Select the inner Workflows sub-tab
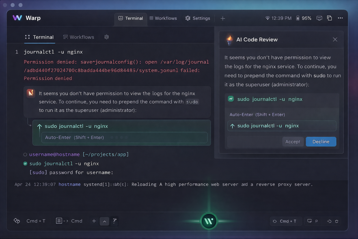This screenshot has height=239, width=358. (79, 37)
